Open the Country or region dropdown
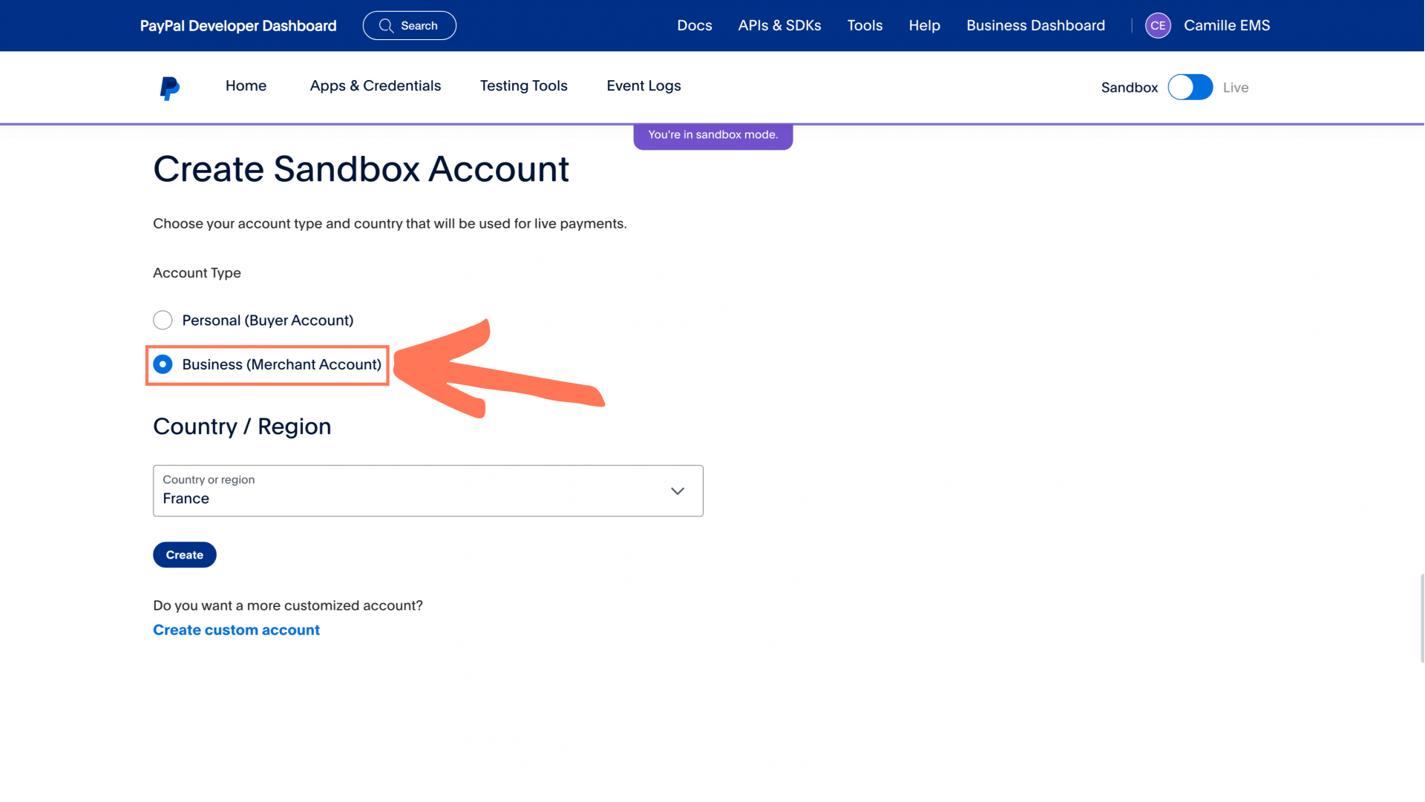Viewport: 1425px width, 802px height. tap(427, 490)
